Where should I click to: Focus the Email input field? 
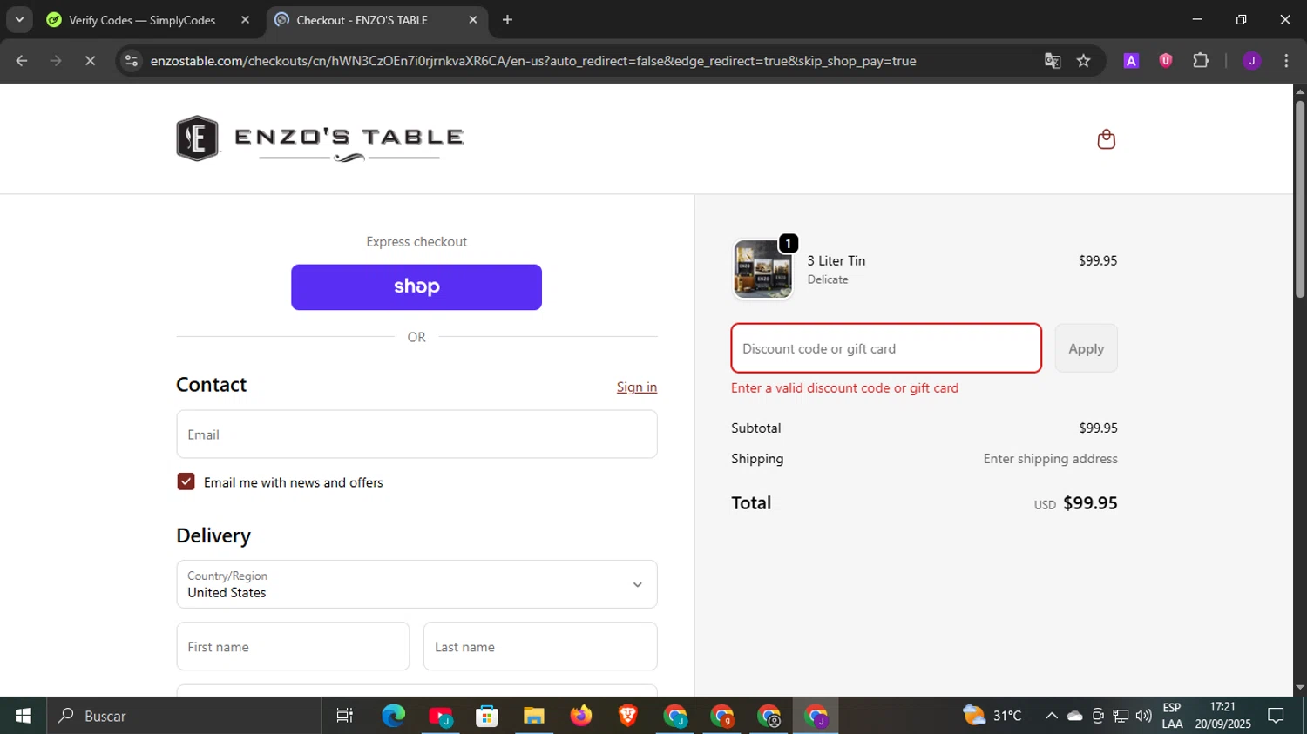click(x=416, y=434)
